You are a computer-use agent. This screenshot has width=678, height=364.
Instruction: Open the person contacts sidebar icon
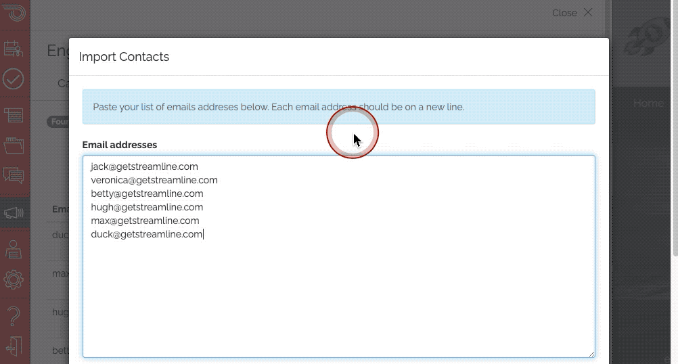[x=14, y=250]
